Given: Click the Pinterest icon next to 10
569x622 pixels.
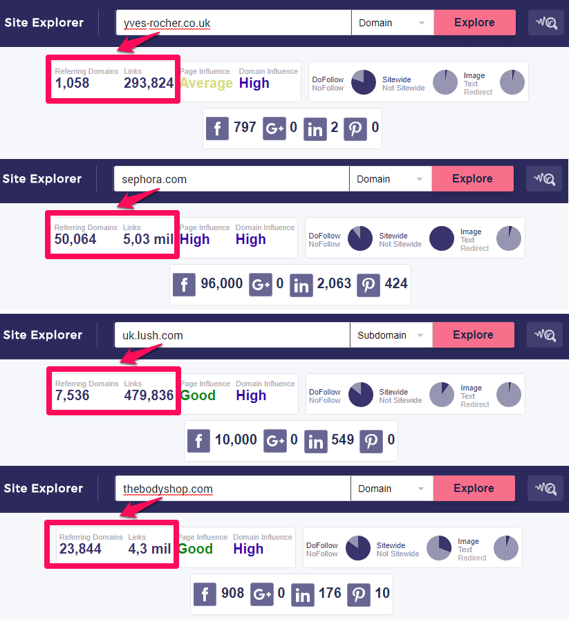Looking at the screenshot, I should (359, 594).
